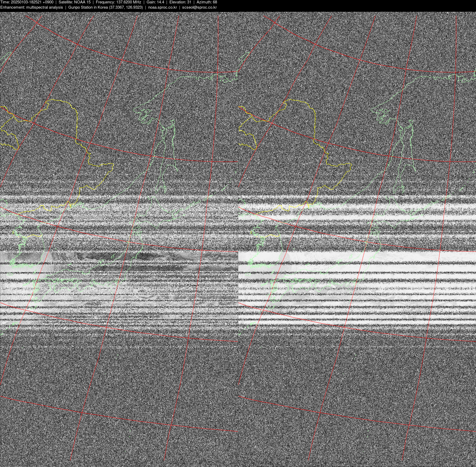Select the Satellite: NOAA 15 label
476x467 pixels.
(x=75, y=2)
